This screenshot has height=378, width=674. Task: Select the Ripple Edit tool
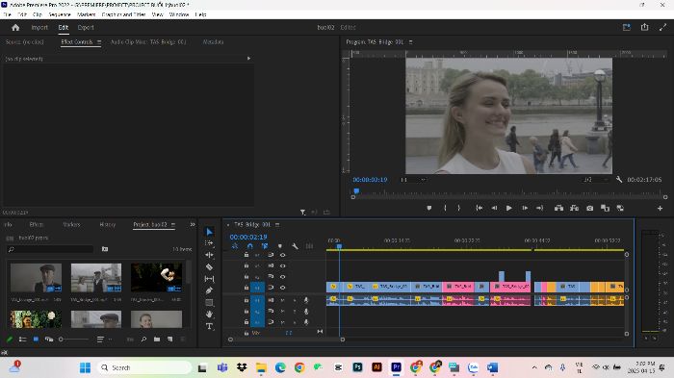pos(209,255)
